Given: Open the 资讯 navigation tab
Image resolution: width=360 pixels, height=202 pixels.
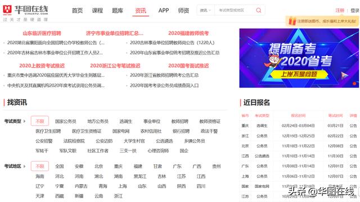Looking at the screenshot, I should 141,11.
